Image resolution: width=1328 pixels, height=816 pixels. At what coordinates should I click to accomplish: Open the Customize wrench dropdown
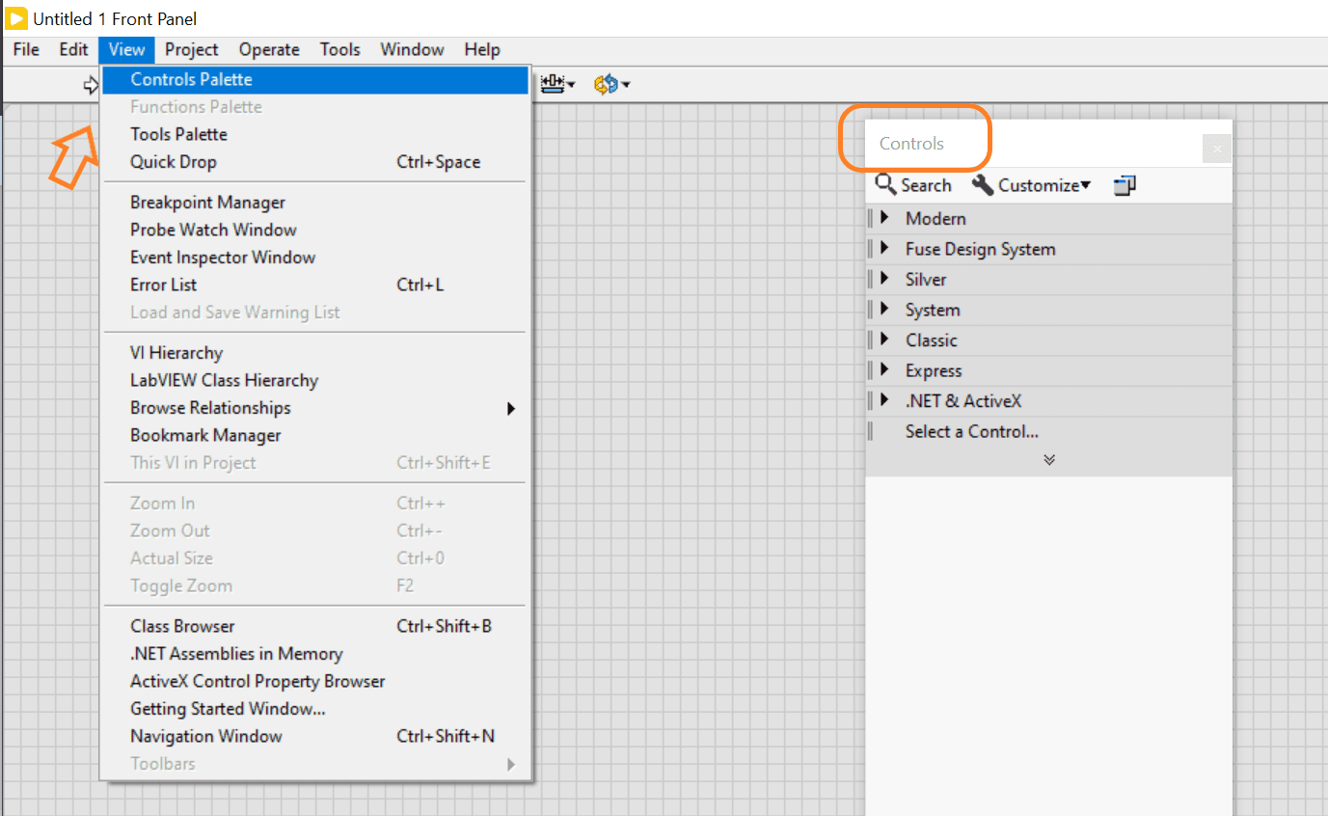point(1030,185)
